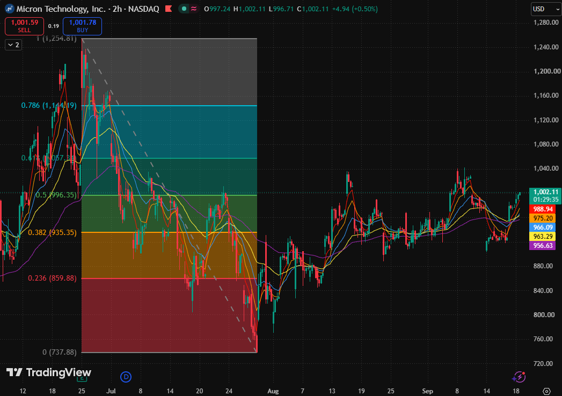The image size is (562, 396).
Task: Open the purple lightning quick-action icon
Action: pos(519,377)
